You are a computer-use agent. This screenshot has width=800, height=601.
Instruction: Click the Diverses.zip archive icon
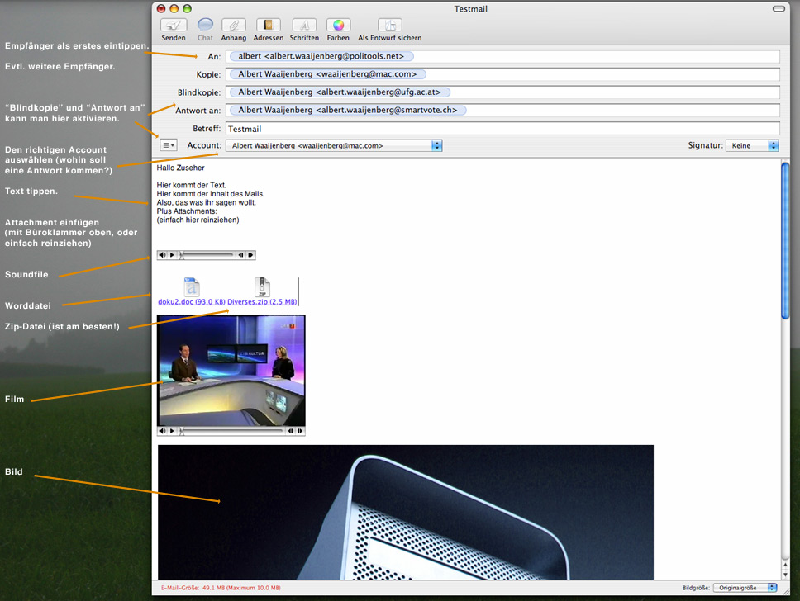point(262,287)
